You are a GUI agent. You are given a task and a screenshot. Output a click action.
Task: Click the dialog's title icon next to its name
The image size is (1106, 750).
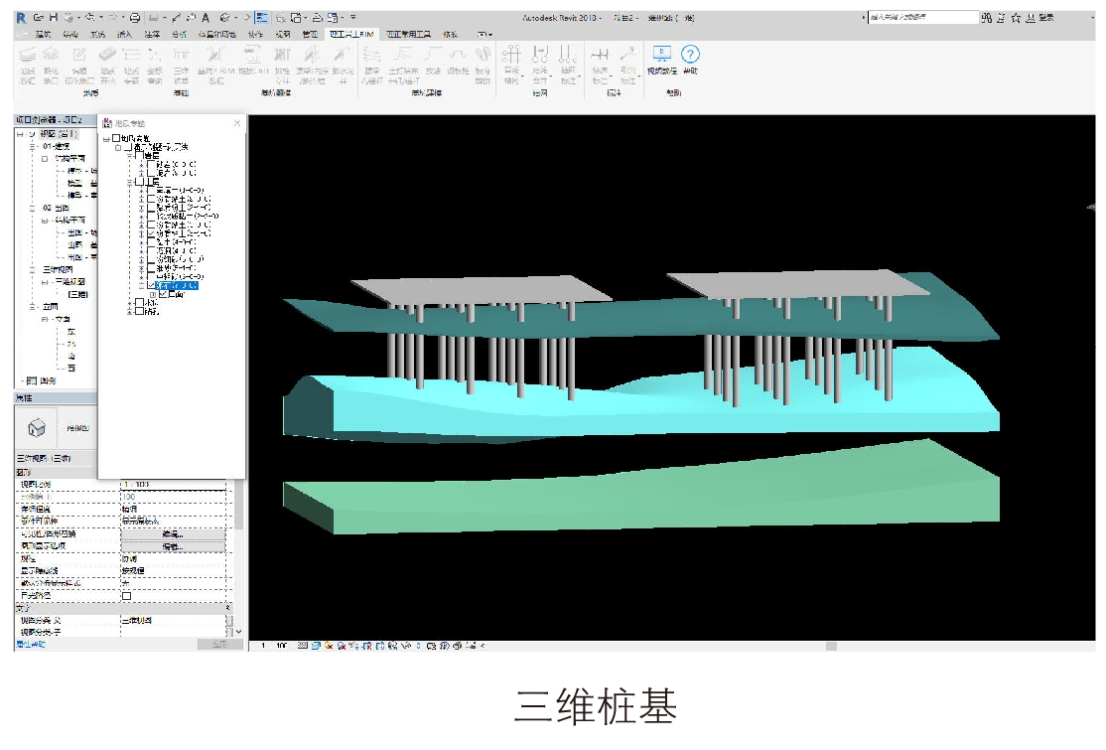point(107,123)
